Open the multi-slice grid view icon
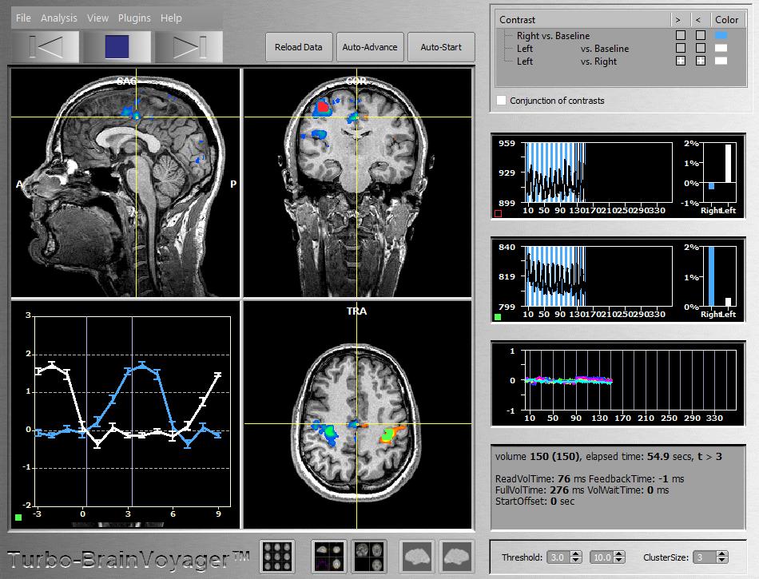 277,556
